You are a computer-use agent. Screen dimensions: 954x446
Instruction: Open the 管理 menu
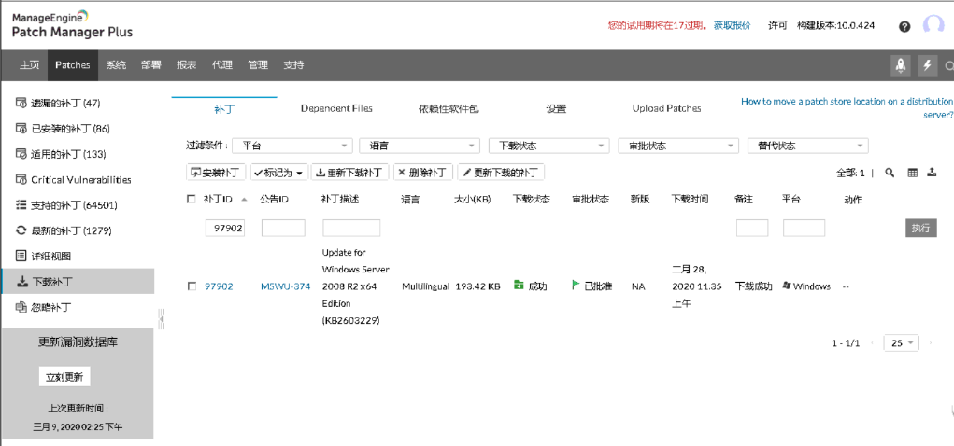[x=257, y=65]
